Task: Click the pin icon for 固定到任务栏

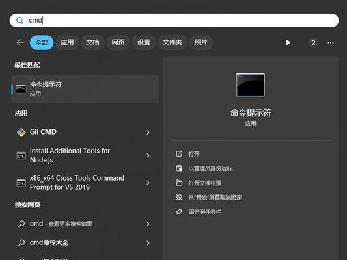Action: 179,212
